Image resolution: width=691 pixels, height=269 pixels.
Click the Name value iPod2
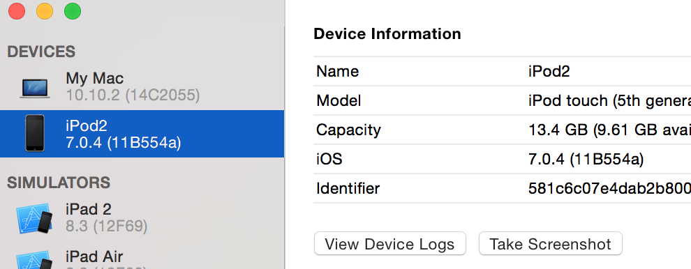[x=549, y=71]
